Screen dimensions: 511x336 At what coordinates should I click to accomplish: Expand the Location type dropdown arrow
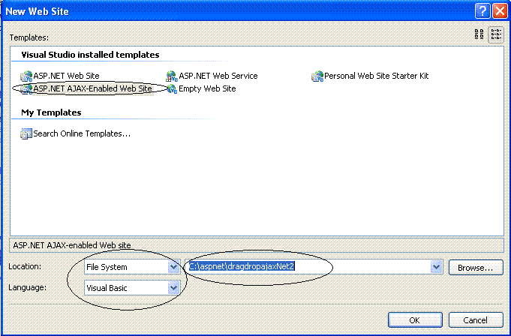173,267
